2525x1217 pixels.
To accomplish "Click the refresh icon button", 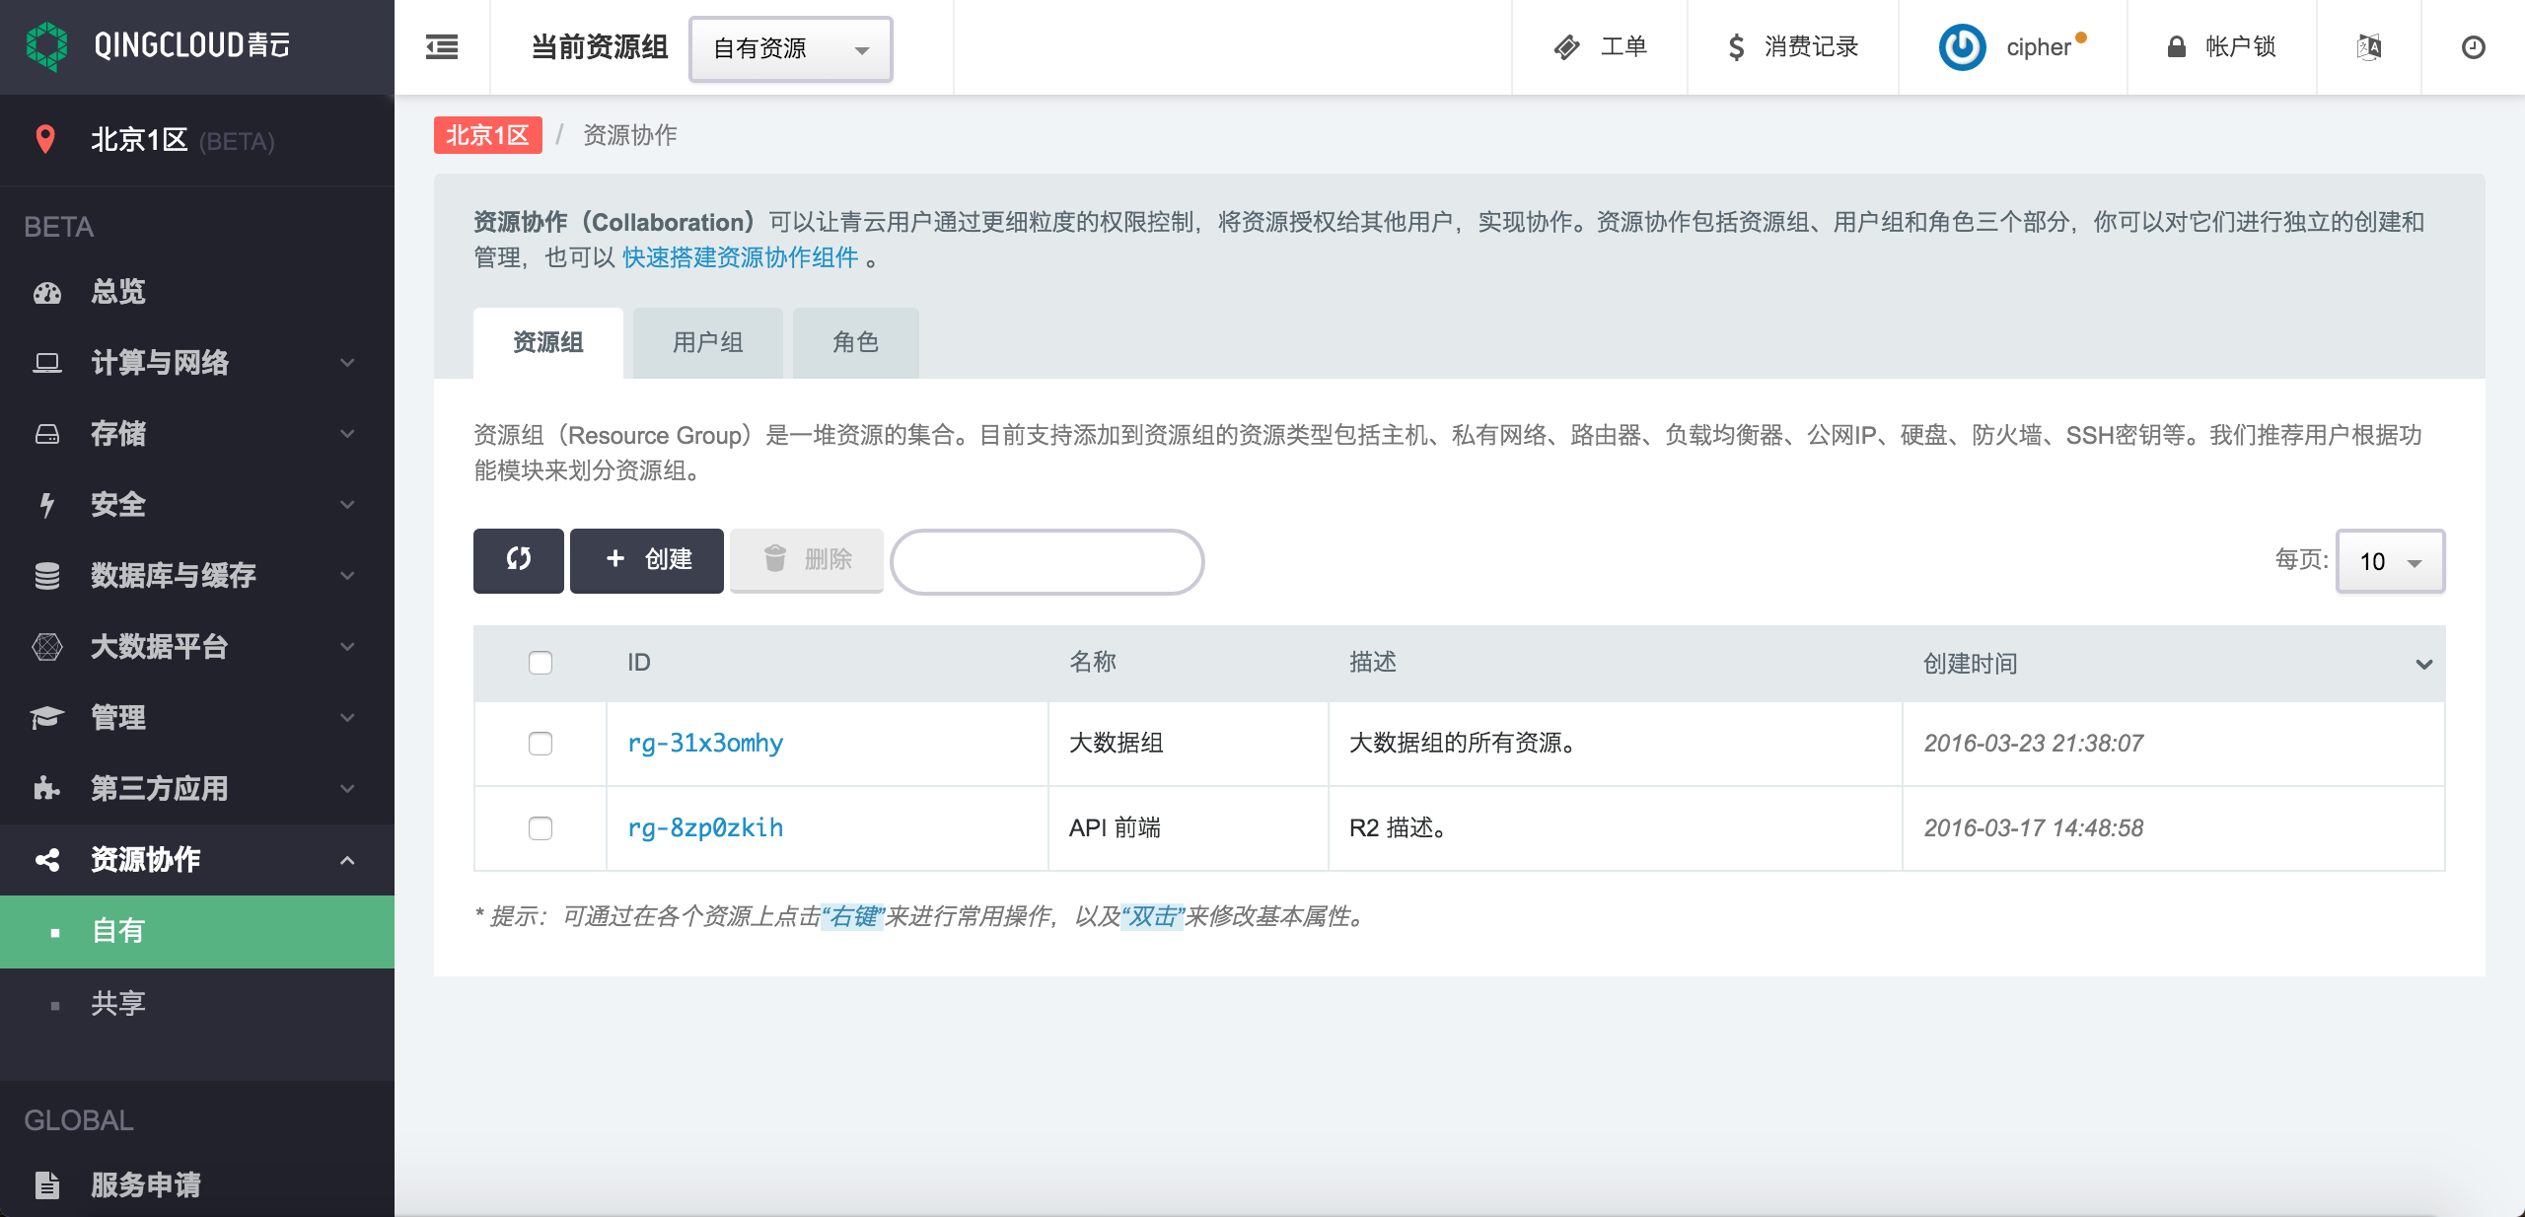I will tap(518, 560).
